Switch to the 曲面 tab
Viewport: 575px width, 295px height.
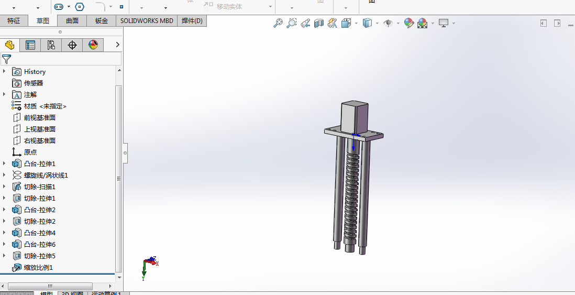pyautogui.click(x=72, y=20)
